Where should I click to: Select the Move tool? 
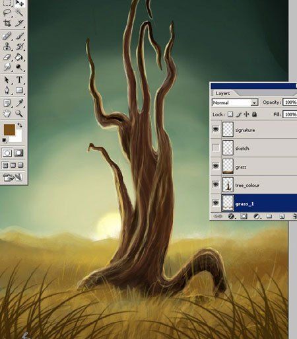(x=20, y=3)
